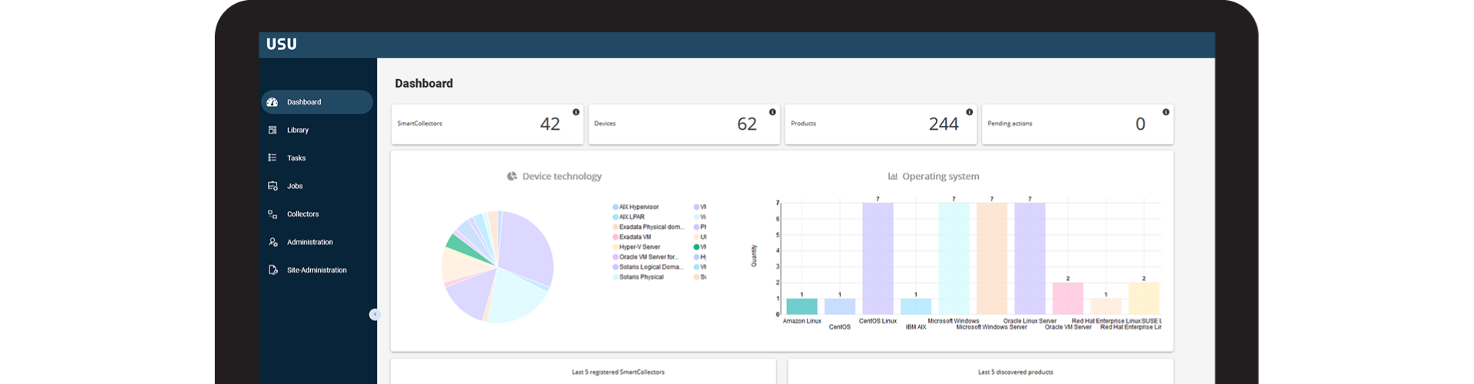
Task: Collapse the sidebar with chevron handle
Action: point(374,314)
